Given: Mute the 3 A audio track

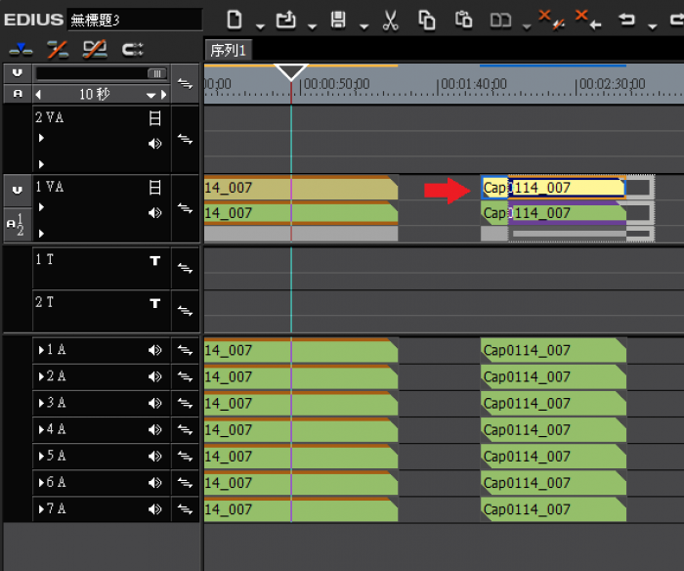Looking at the screenshot, I should tap(154, 403).
